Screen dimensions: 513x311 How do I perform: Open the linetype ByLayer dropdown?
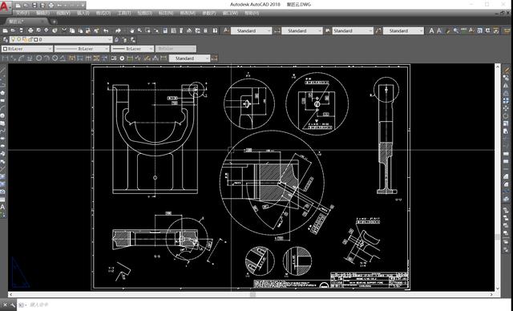tap(82, 49)
